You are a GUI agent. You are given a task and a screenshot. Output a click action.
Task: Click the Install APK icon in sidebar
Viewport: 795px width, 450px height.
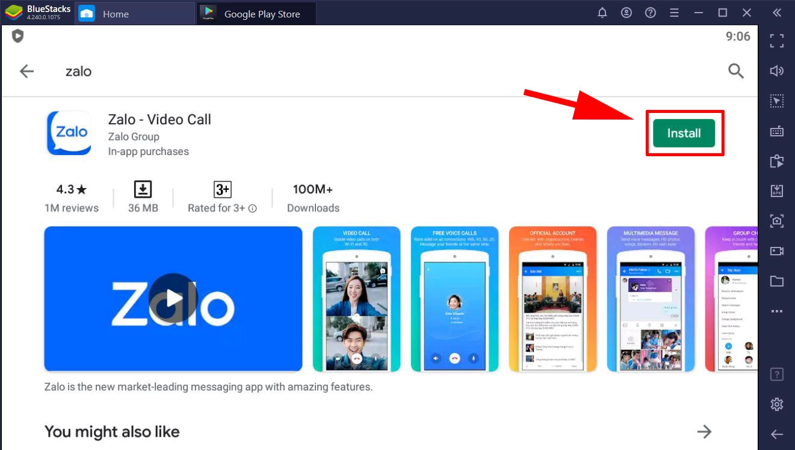point(777,191)
